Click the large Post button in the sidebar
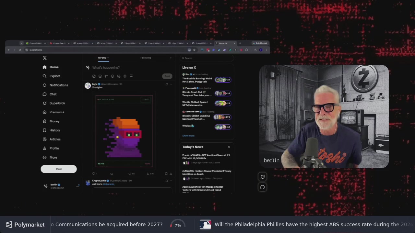The height and width of the screenshot is (233, 415). point(59,169)
